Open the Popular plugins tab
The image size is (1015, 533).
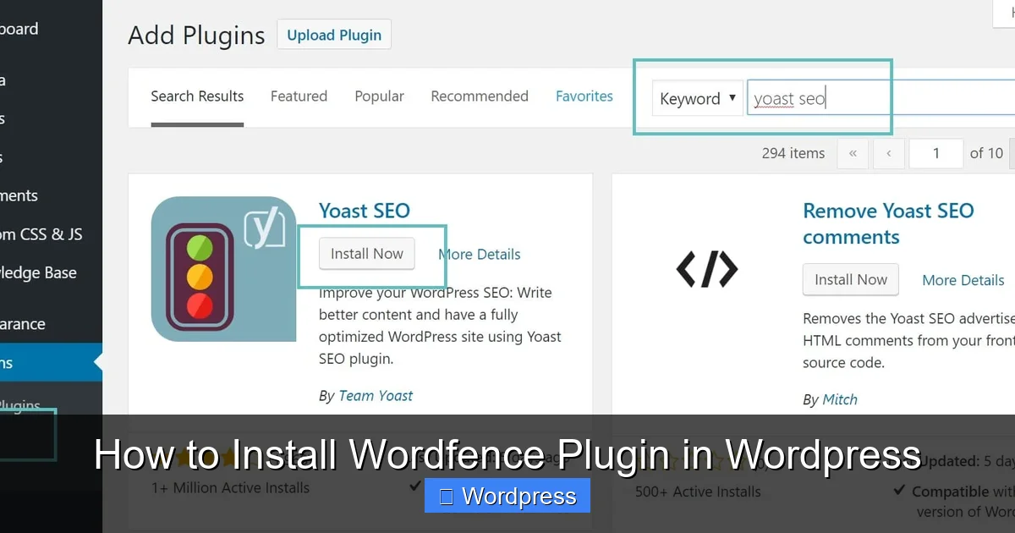(379, 96)
